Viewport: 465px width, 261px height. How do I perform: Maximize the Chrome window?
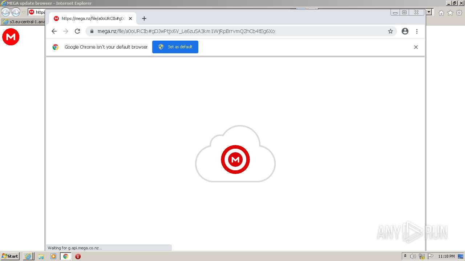point(404,12)
